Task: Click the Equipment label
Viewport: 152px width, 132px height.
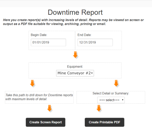Action: tap(75, 67)
